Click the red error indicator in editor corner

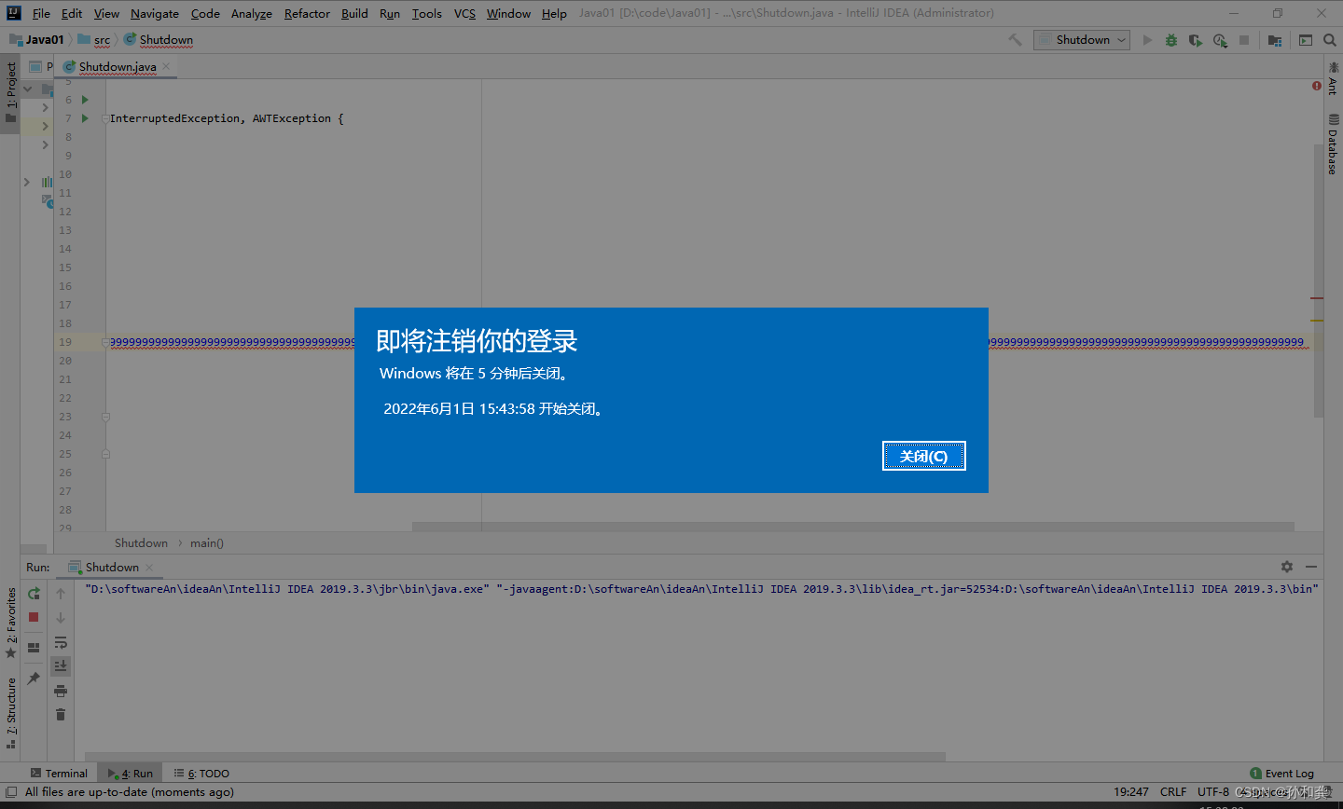[x=1317, y=86]
